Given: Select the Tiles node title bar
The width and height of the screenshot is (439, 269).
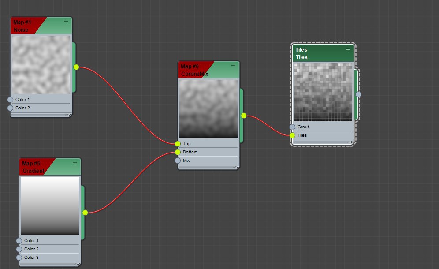Looking at the screenshot, I should tap(323, 53).
